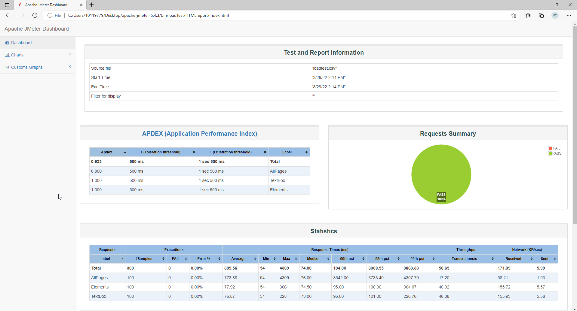Viewport: 577px width, 311px height.
Task: Click the Apache JMeter Dashboard header title
Action: point(37,29)
